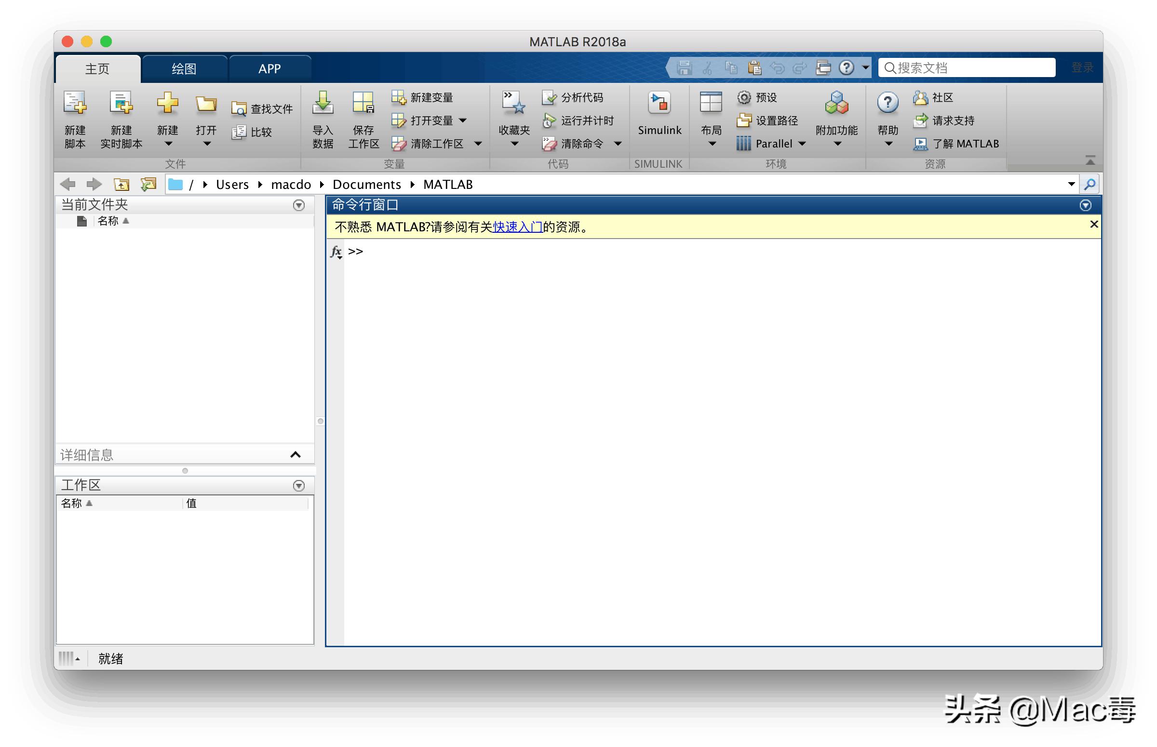Minimize the toolstrip with the collapse arrow
The height and width of the screenshot is (747, 1157).
[x=1090, y=160]
